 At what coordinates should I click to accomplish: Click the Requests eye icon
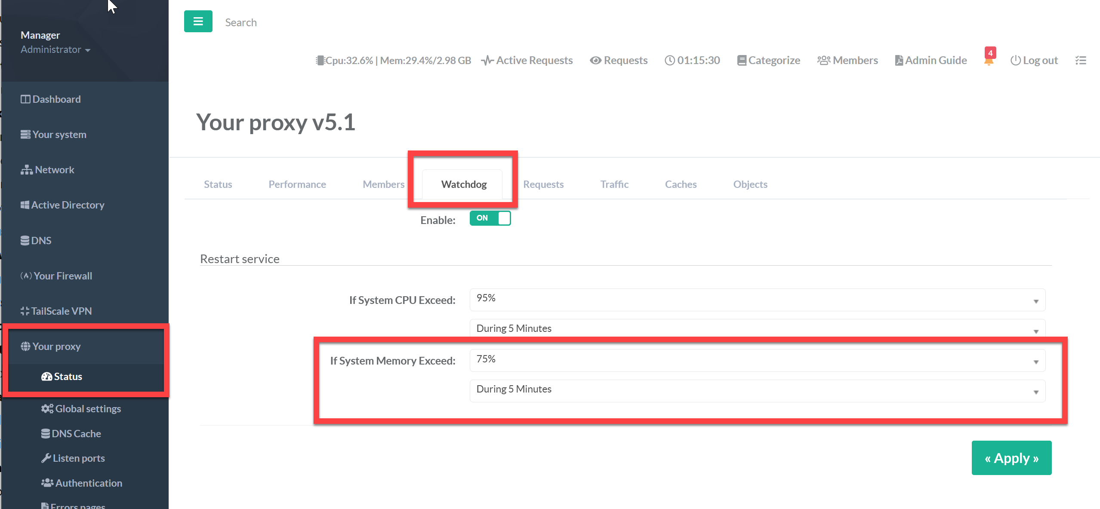[595, 61]
